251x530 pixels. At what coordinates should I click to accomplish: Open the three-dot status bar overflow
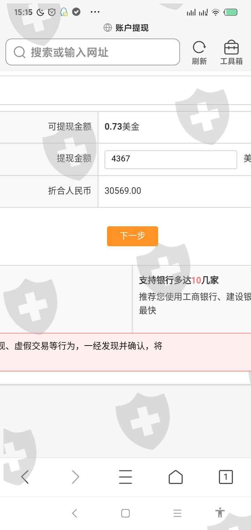(95, 12)
